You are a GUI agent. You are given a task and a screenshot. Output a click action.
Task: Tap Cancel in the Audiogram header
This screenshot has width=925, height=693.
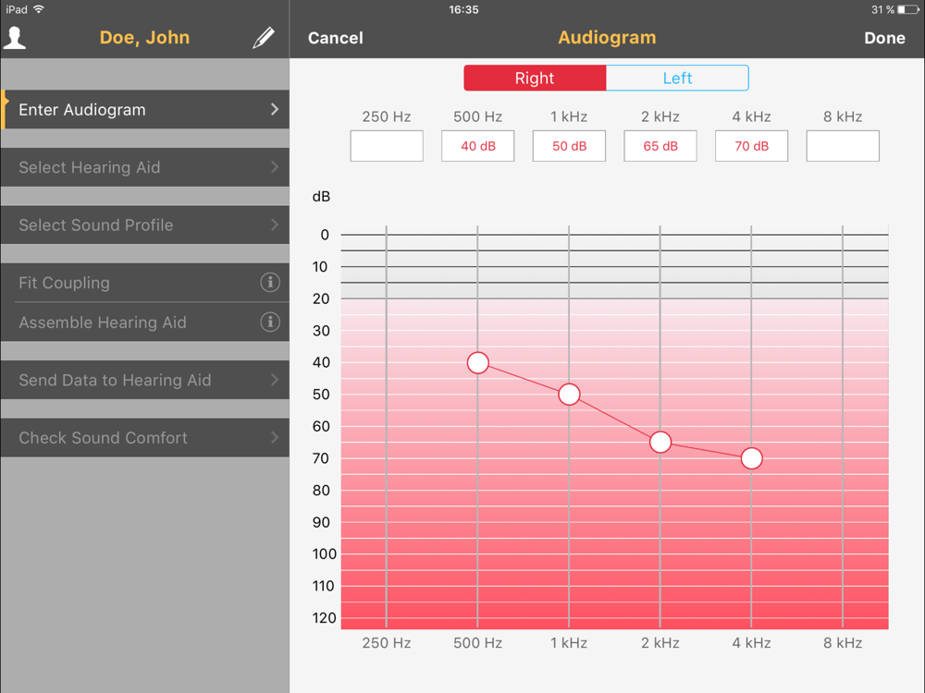pos(336,38)
